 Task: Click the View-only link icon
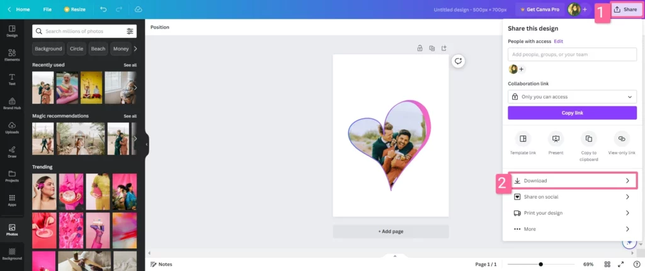pos(622,139)
